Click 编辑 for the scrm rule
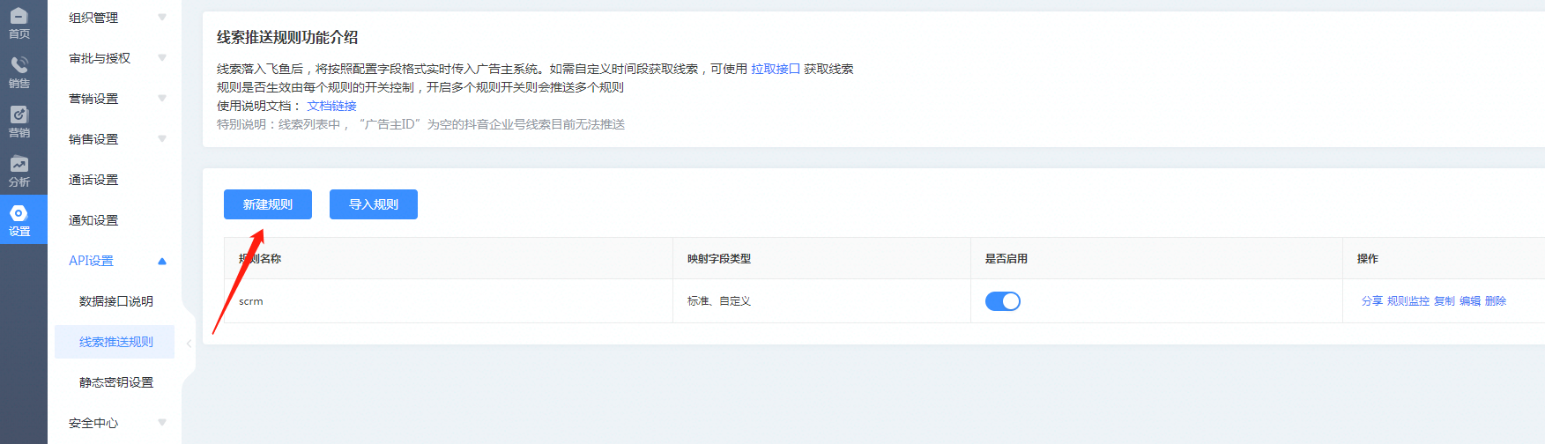The height and width of the screenshot is (444, 1545). coord(1470,301)
